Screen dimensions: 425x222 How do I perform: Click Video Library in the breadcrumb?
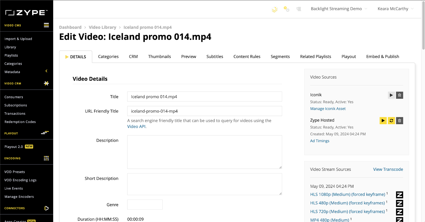(x=103, y=27)
